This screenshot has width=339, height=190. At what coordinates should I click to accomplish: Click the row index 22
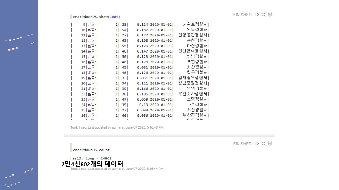[x=83, y=94]
